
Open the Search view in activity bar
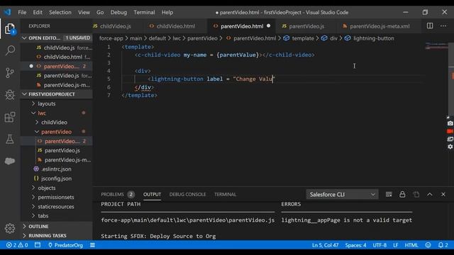(x=10, y=50)
